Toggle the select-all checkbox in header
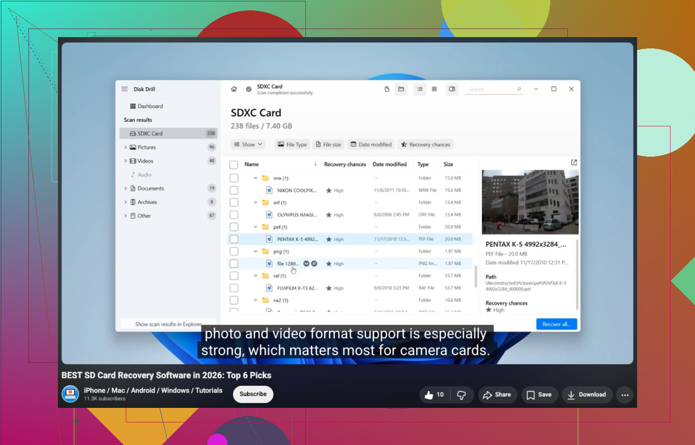The height and width of the screenshot is (445, 695). point(234,165)
